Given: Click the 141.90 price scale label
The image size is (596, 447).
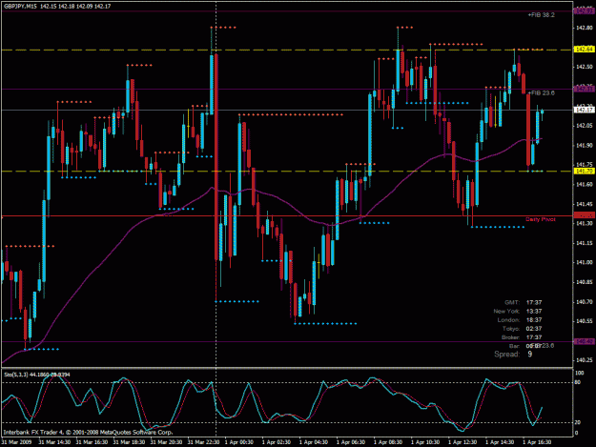Looking at the screenshot, I should [x=585, y=146].
